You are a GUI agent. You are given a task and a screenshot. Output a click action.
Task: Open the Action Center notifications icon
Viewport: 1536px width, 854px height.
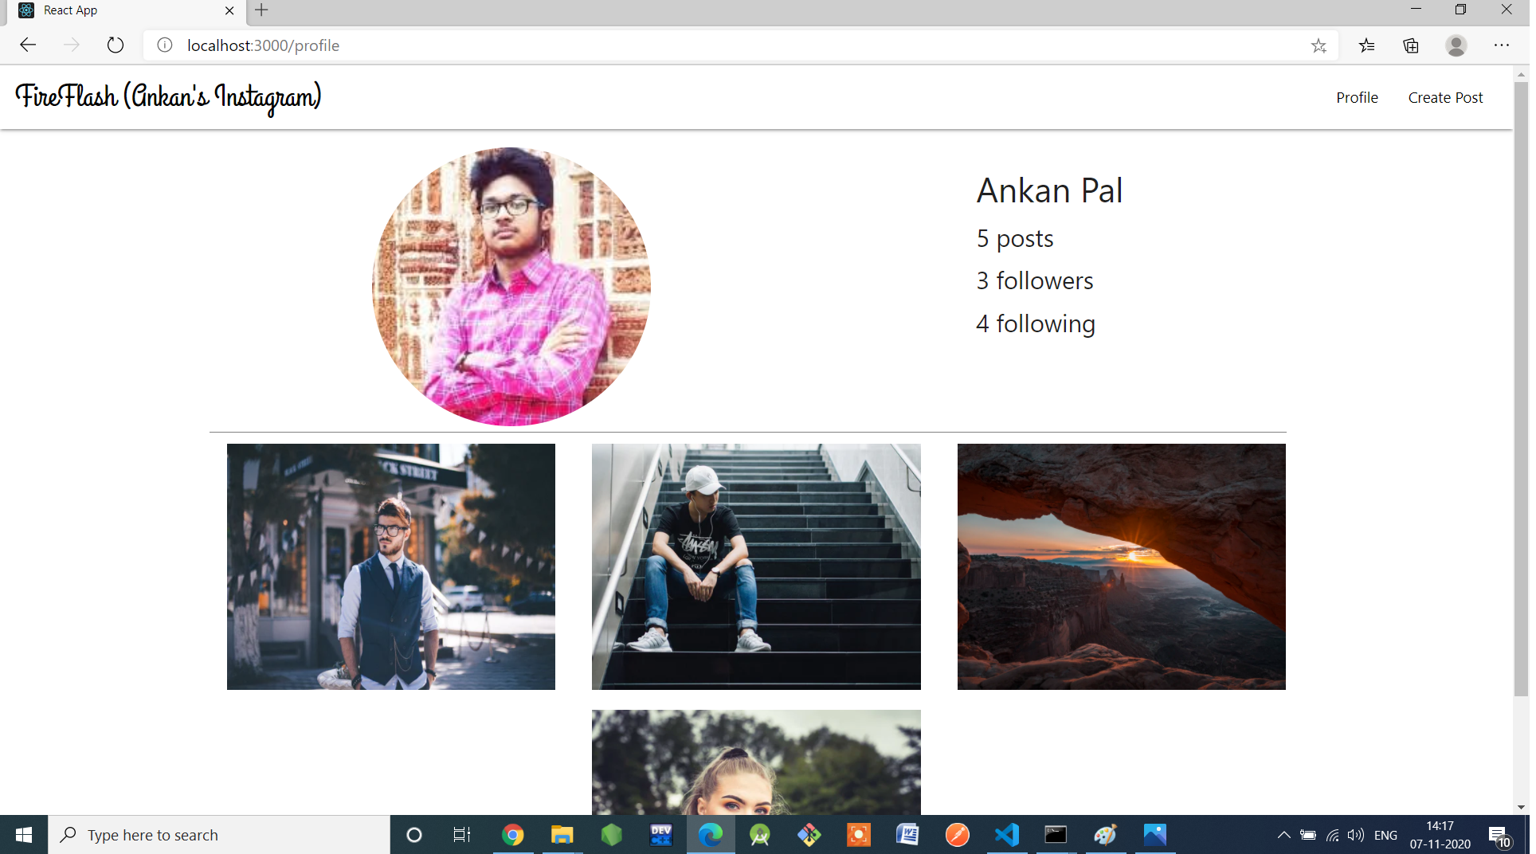click(x=1500, y=835)
